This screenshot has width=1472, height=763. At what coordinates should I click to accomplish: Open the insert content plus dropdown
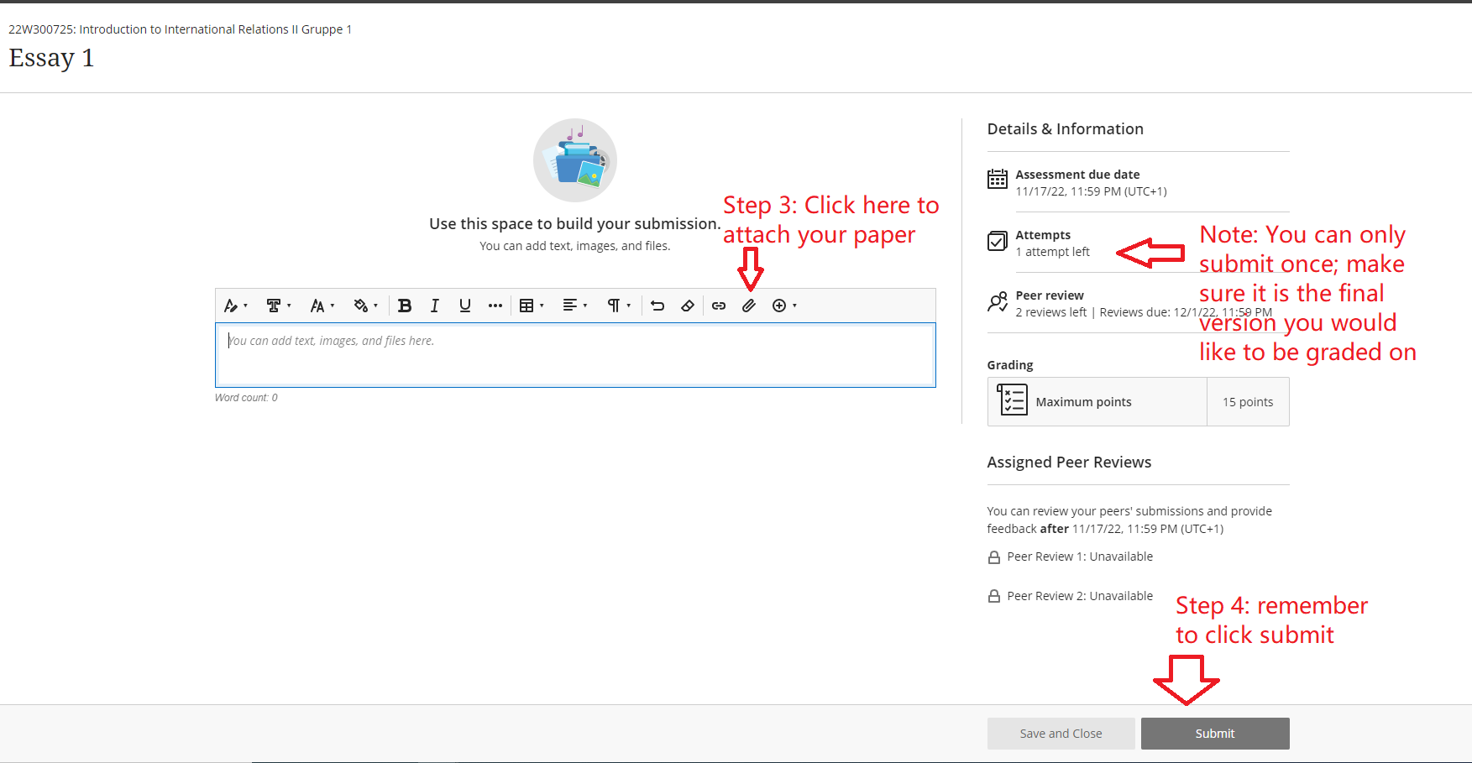pos(784,306)
